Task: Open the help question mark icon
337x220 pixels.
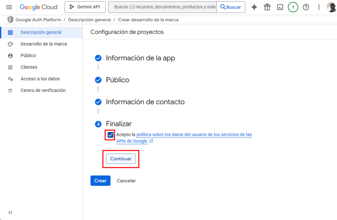Action: (306, 7)
